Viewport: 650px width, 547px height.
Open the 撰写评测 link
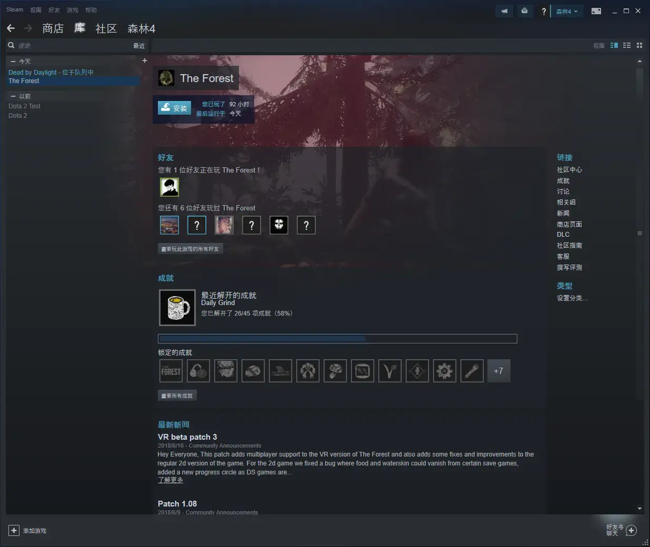[569, 268]
